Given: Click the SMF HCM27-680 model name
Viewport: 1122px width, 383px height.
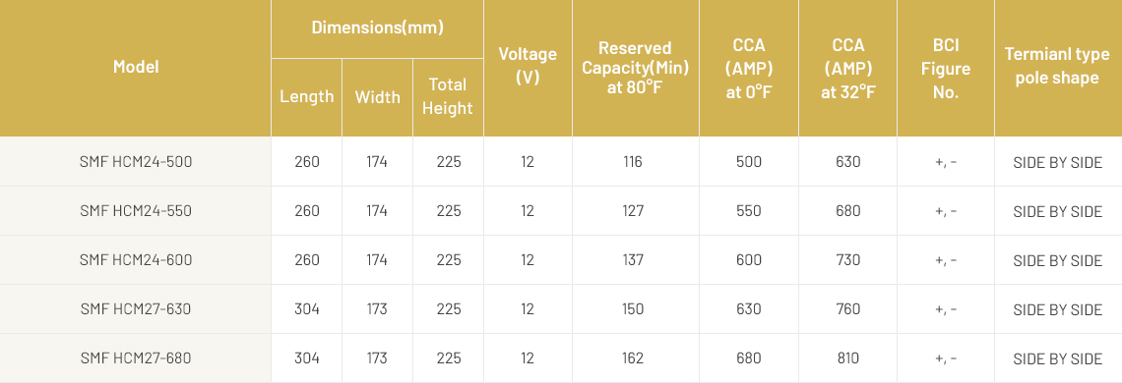Looking at the screenshot, I should (x=135, y=358).
